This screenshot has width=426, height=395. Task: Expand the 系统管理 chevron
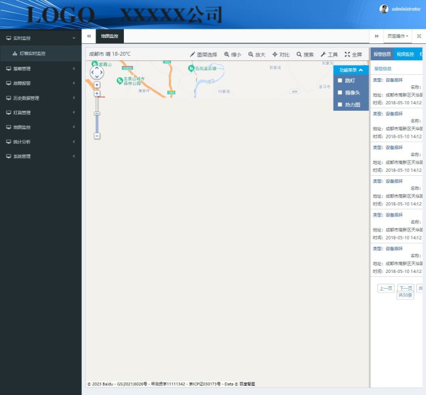[74, 156]
